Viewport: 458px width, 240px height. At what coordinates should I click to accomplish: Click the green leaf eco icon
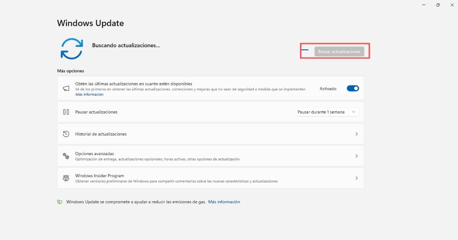[x=60, y=202]
